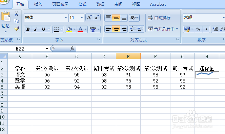
Task: Open alignment group dialog launcher
Action: [x=177, y=39]
